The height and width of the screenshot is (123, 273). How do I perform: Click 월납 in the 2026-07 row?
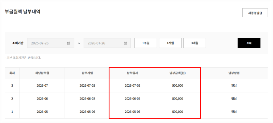click(234, 86)
